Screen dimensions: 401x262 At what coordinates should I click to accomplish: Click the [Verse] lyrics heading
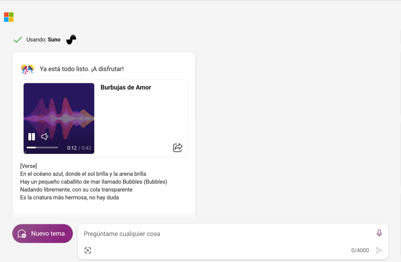[29, 166]
